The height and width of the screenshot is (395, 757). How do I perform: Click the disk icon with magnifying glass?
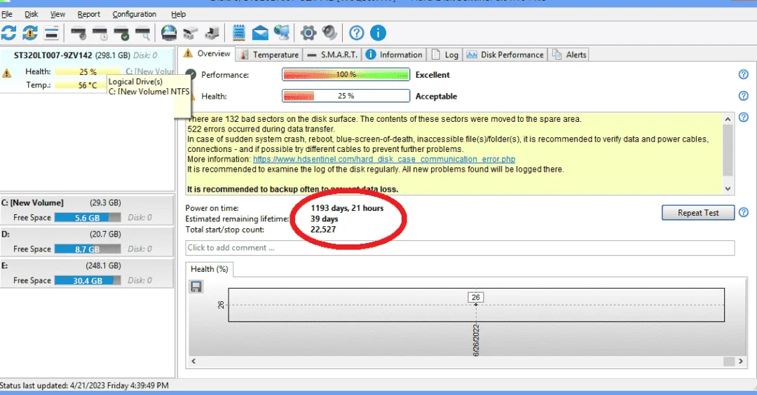point(143,34)
